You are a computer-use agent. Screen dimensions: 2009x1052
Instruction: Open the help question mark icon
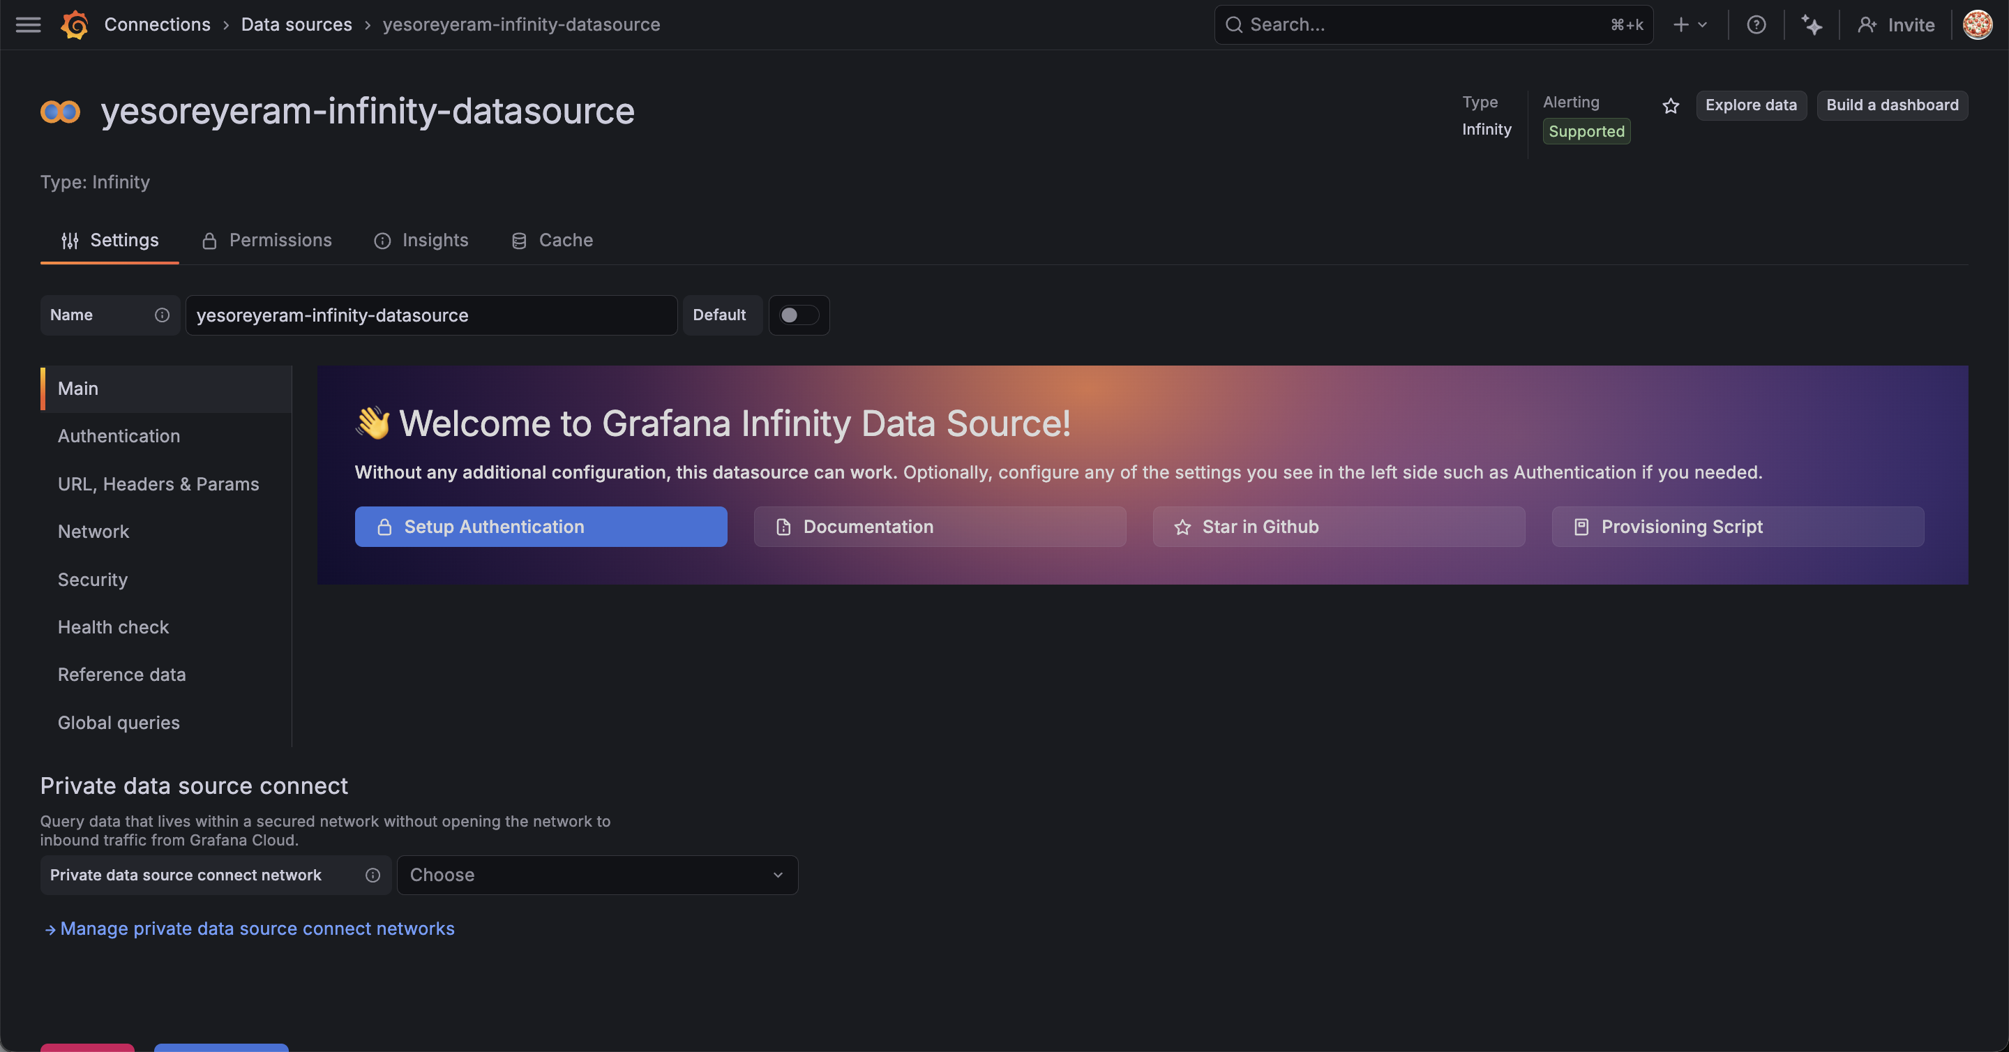(x=1756, y=25)
